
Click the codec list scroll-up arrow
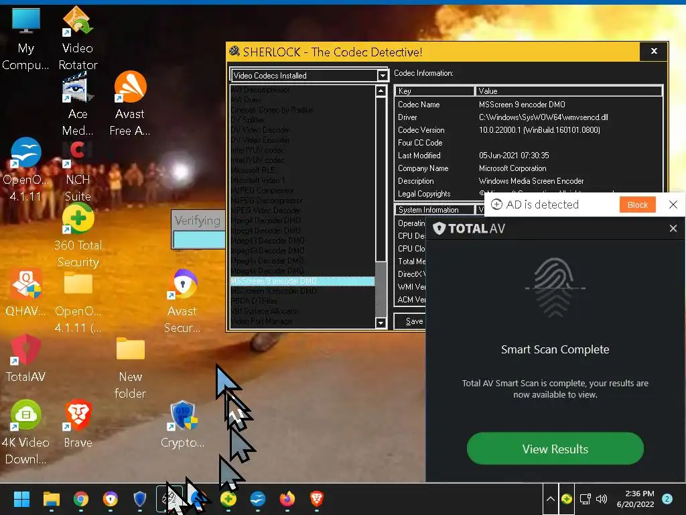click(381, 91)
